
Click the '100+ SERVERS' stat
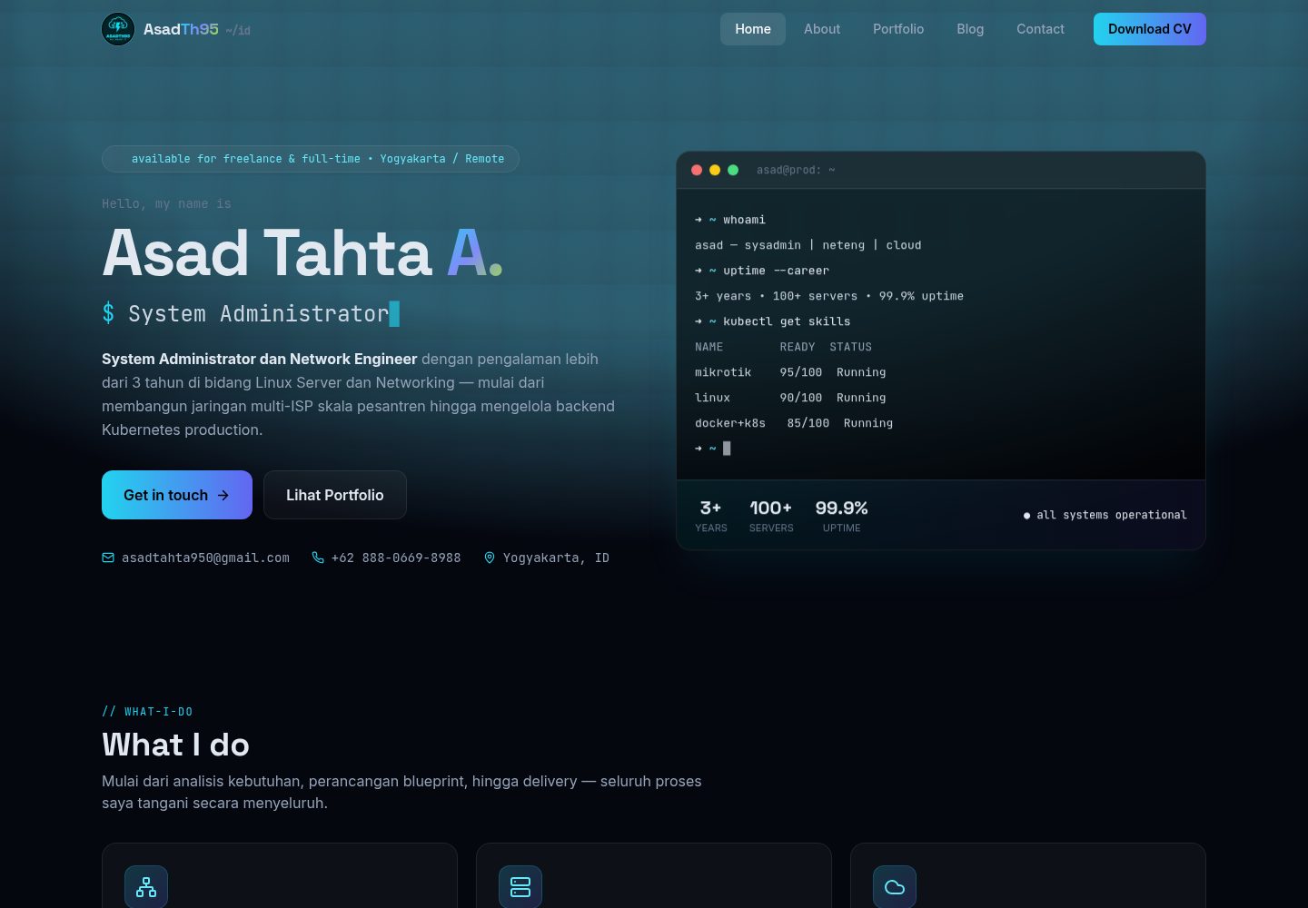(771, 516)
